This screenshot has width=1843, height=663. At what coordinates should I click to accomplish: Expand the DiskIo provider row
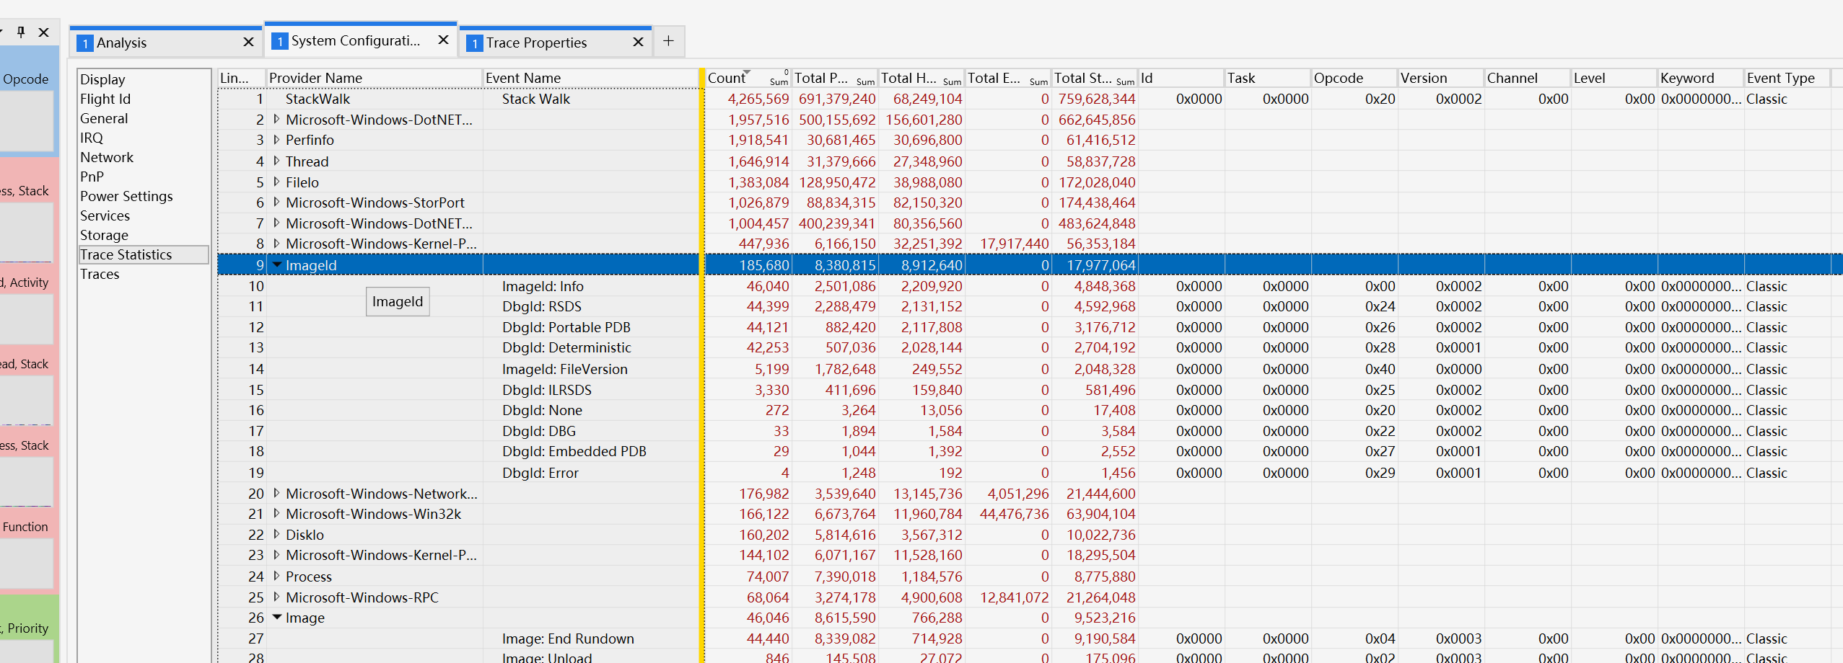click(276, 535)
